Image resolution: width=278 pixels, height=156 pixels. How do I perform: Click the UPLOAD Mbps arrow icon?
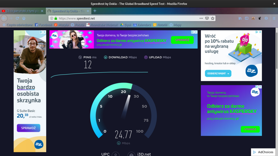pyautogui.click(x=146, y=57)
